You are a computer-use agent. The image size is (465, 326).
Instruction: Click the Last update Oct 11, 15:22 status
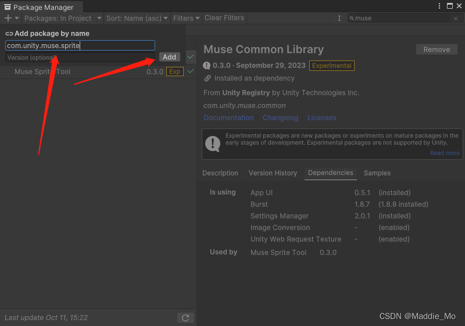click(x=46, y=318)
